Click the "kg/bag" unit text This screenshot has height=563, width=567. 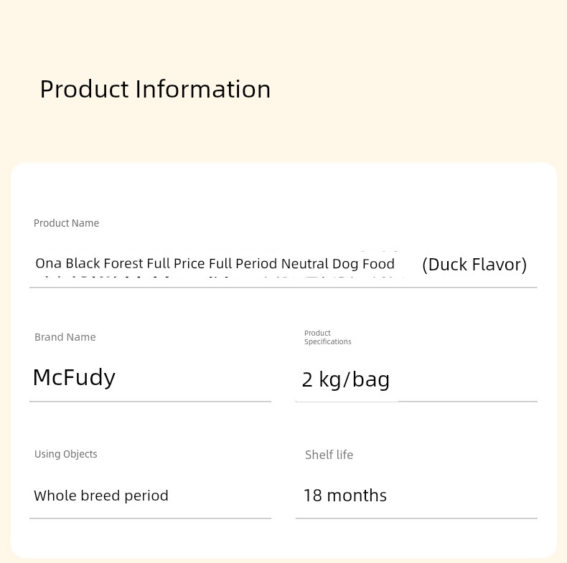coord(354,379)
